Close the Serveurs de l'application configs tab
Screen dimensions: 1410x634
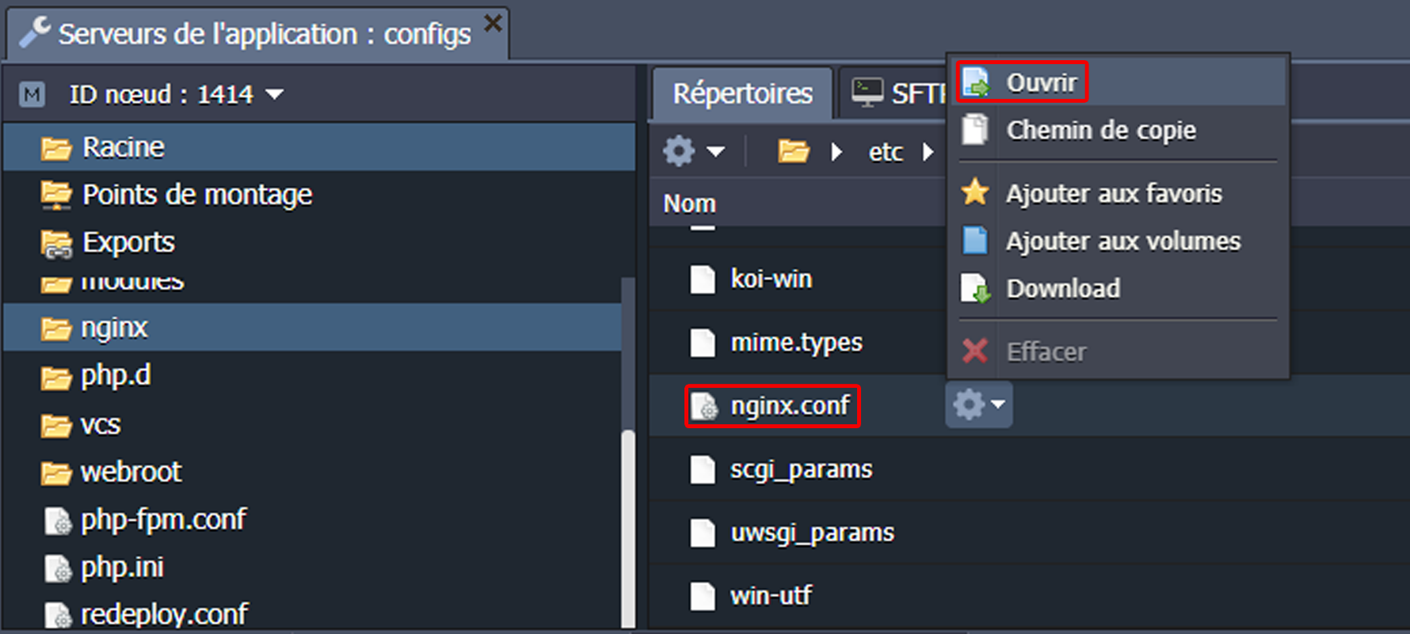pos(493,24)
